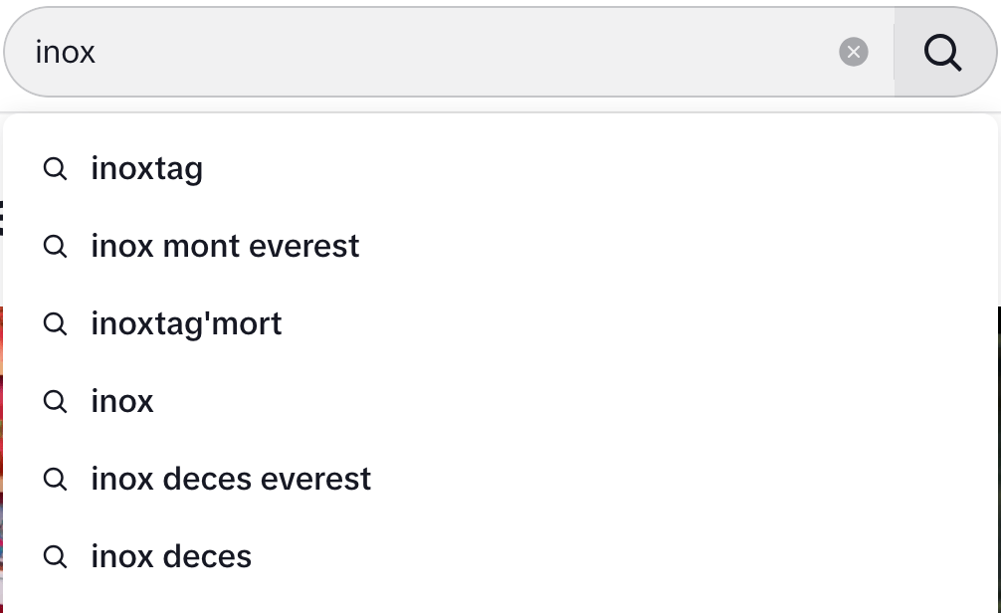The image size is (1001, 613).
Task: Click search icon beside inoxtag'mort
Action: 55,323
